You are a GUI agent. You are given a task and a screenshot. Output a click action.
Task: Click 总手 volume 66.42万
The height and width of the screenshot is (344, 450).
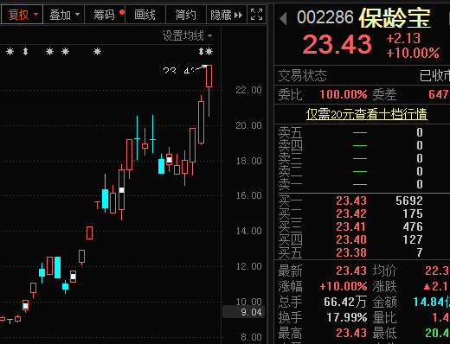point(345,302)
